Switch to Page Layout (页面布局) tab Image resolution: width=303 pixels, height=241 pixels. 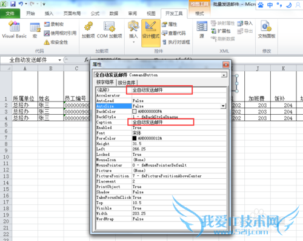72,13
